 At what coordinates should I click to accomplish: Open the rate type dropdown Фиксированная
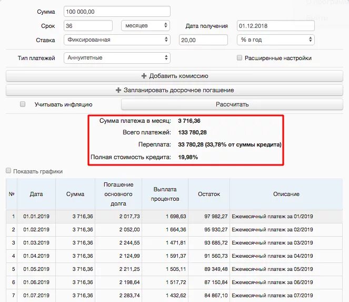117,40
